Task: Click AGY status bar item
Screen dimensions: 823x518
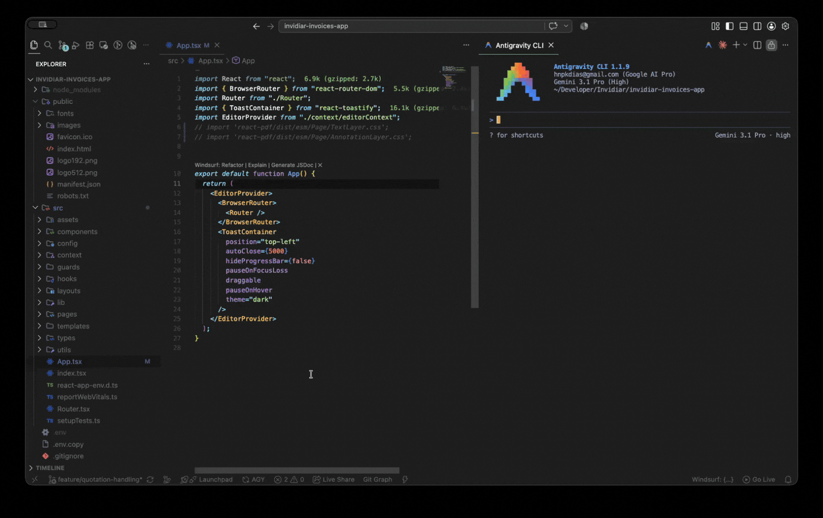Action: click(x=254, y=480)
